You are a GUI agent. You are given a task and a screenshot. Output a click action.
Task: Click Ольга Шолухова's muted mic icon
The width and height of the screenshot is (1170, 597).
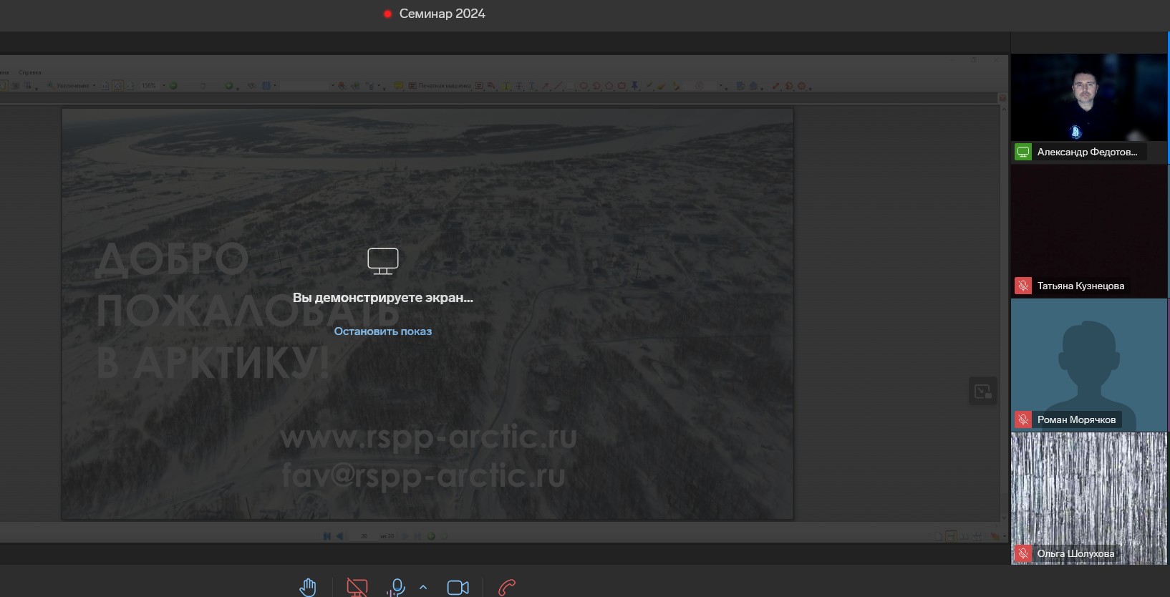click(1023, 553)
